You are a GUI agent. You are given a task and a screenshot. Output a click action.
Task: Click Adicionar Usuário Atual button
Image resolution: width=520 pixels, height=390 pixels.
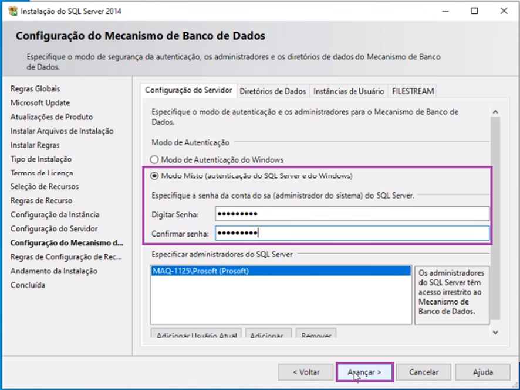pos(197,333)
